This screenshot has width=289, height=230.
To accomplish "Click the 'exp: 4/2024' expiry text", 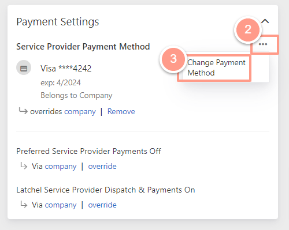I will pyautogui.click(x=61, y=83).
